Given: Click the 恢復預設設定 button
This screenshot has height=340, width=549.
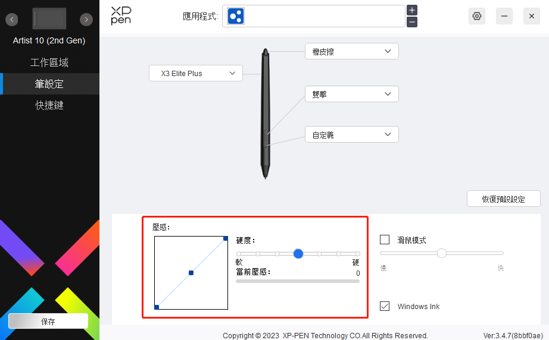Looking at the screenshot, I should click(504, 199).
